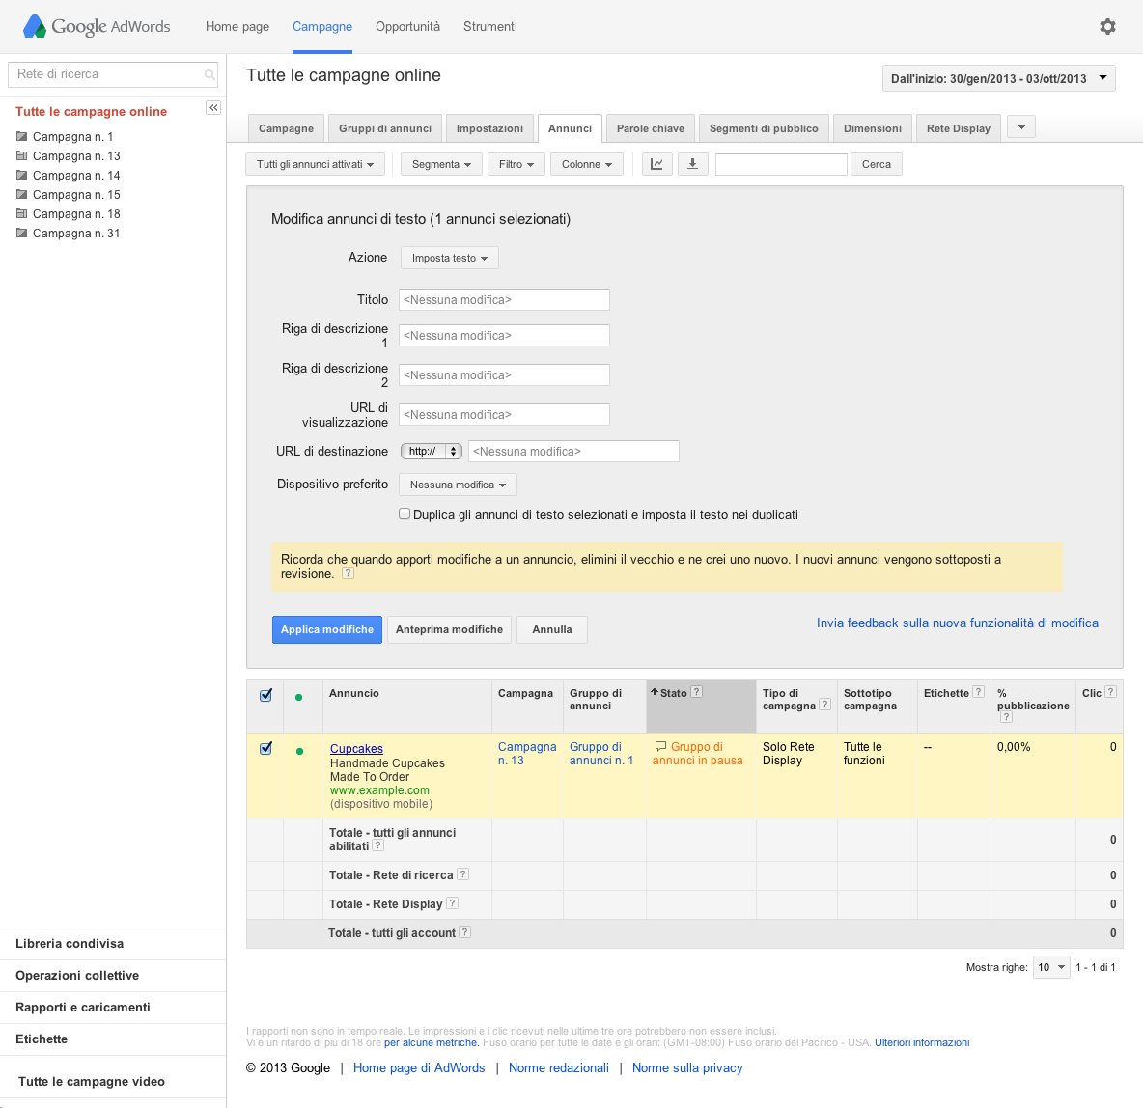Screen dimensions: 1144x1108
Task: Switch to Campagne sub-tab
Action: (286, 128)
